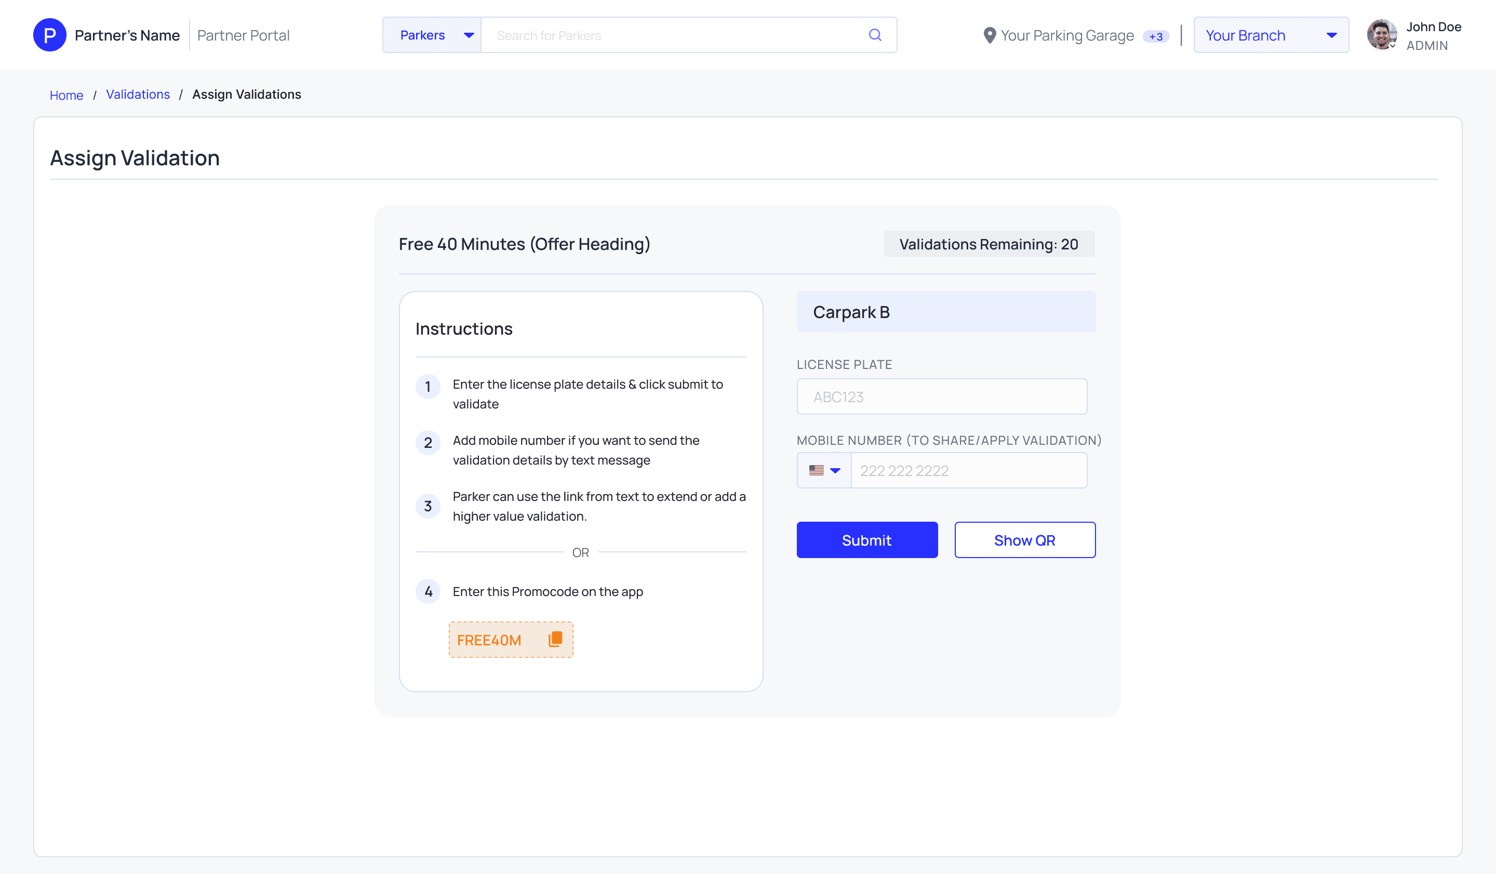Copy the FREE40M promocode icon
The width and height of the screenshot is (1496, 874).
pos(555,639)
